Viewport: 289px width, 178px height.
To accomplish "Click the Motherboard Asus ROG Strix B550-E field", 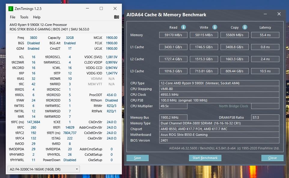I will [x=219, y=135].
